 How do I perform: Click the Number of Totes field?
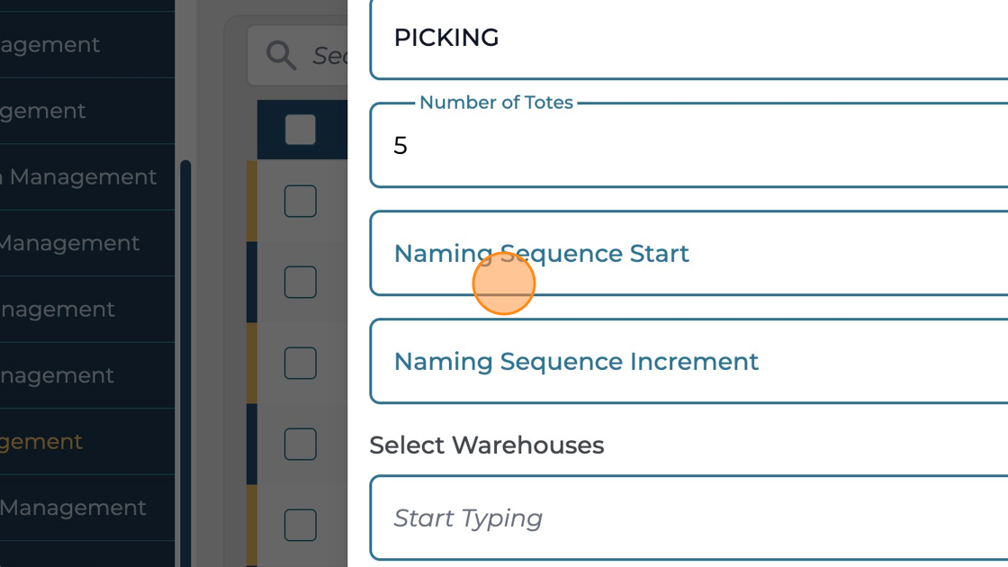(x=688, y=146)
